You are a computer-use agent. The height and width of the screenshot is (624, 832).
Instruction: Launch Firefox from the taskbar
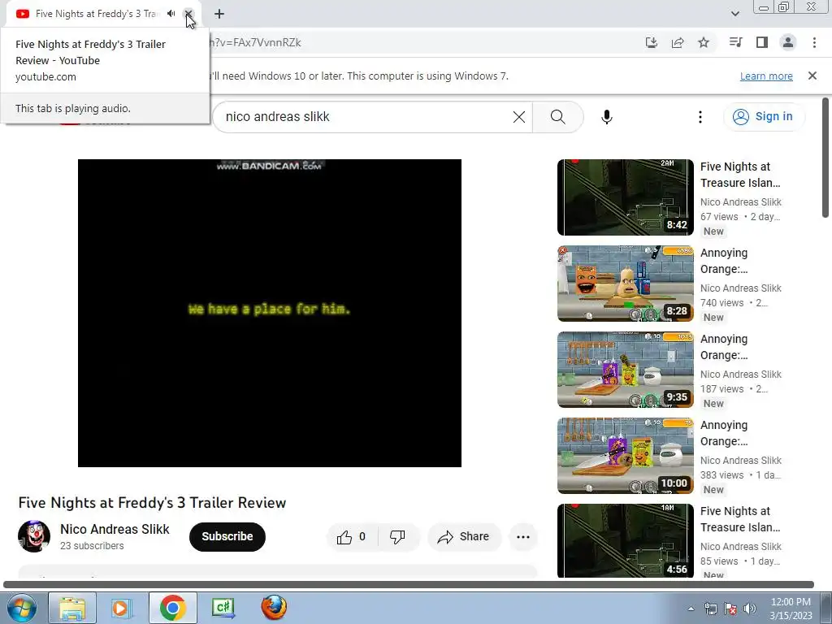[x=275, y=608]
